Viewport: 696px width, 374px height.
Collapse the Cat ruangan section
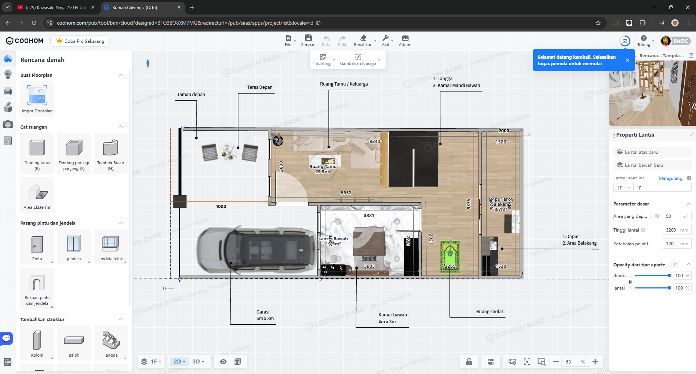(x=121, y=127)
